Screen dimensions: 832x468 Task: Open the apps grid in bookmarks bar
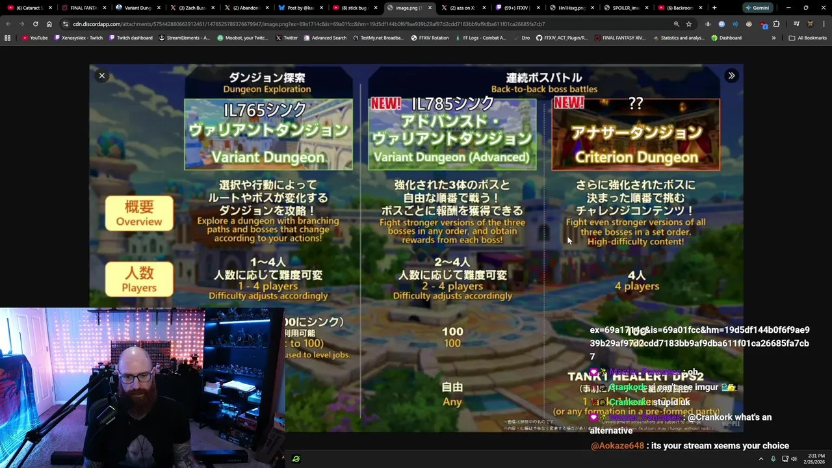[8, 38]
